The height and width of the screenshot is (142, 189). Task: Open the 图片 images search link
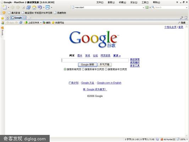tap(80, 55)
